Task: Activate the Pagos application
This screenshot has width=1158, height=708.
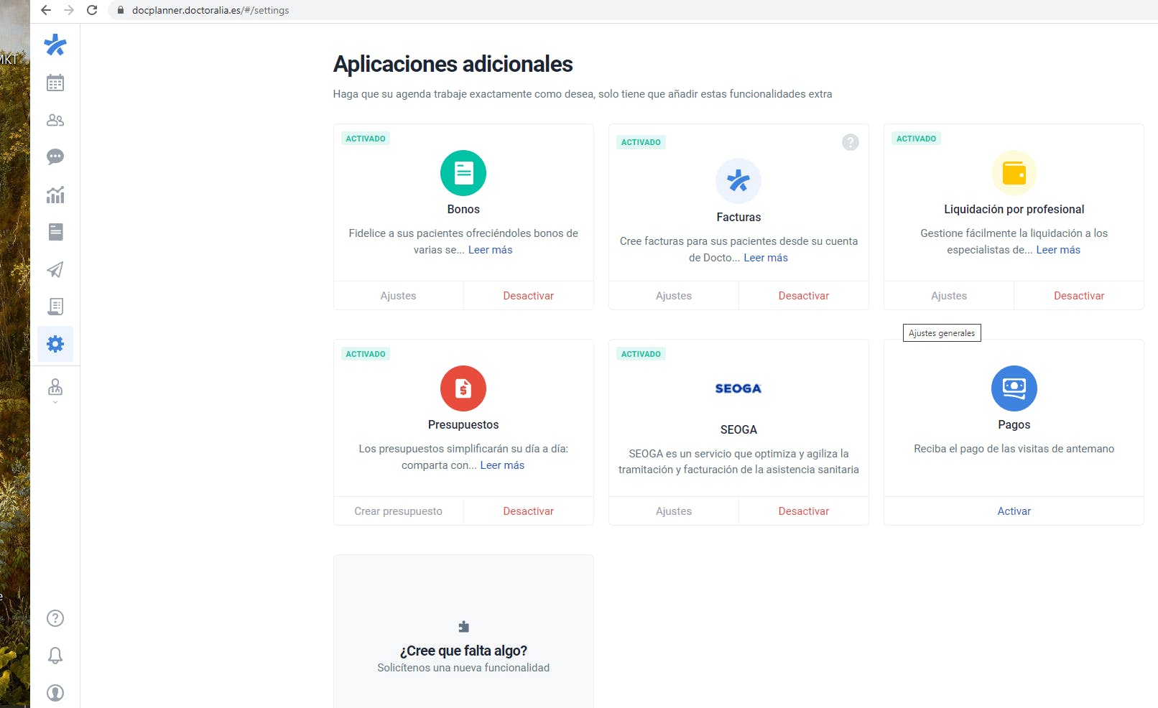Action: click(x=1014, y=511)
